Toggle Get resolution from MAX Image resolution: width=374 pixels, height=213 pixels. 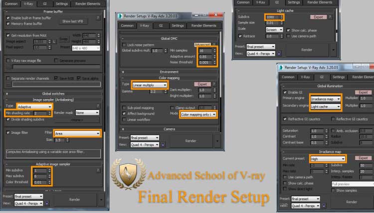(8, 35)
